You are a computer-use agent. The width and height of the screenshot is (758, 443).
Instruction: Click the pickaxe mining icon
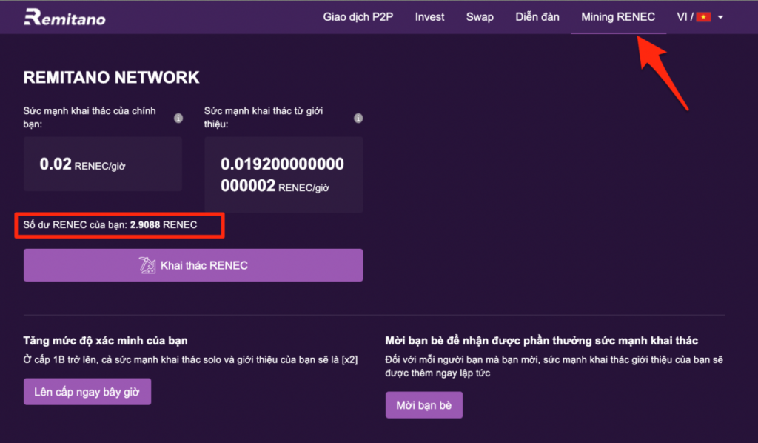[x=147, y=265]
